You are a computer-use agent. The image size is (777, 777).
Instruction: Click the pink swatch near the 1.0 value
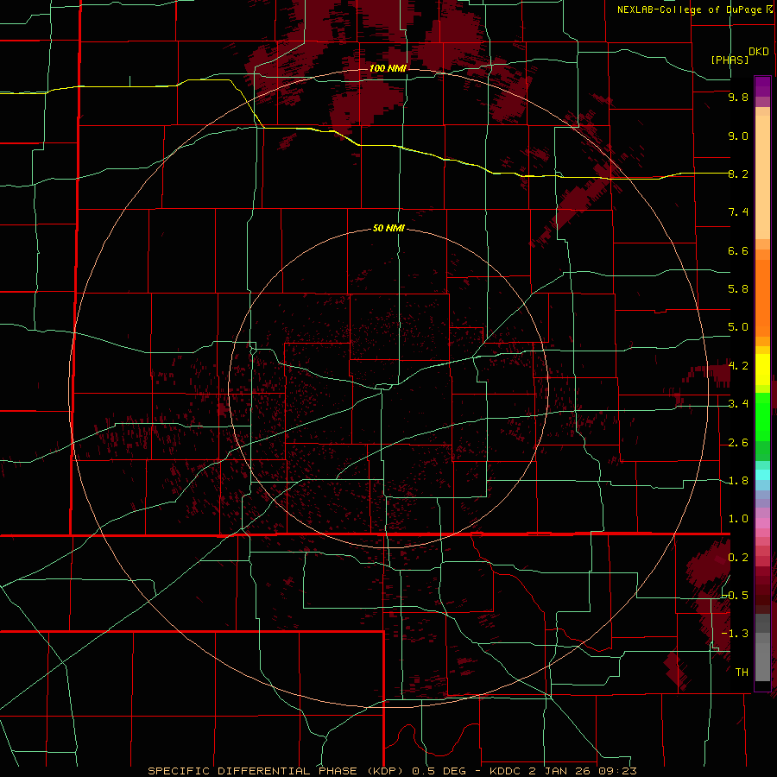coord(762,523)
